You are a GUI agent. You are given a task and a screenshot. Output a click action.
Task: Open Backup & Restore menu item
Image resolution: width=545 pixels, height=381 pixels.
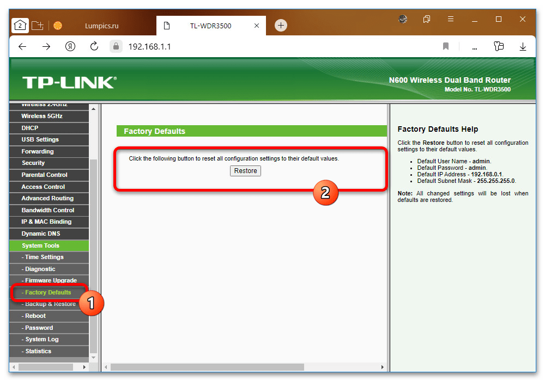click(x=50, y=304)
